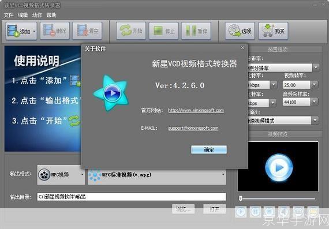Click the star logo in the About dialog
The image size is (329, 229).
tap(111, 93)
